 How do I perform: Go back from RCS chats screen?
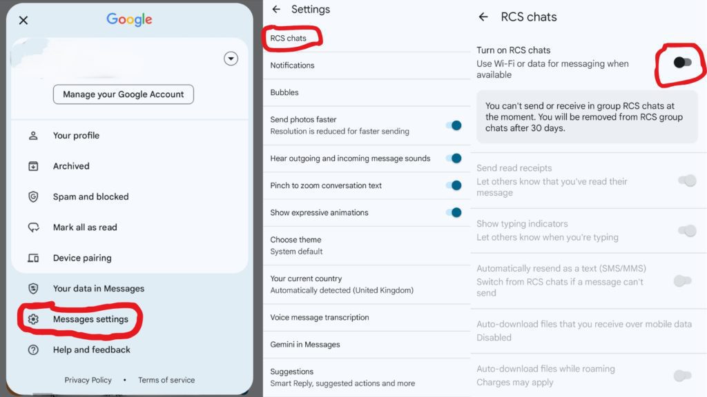pyautogui.click(x=483, y=17)
